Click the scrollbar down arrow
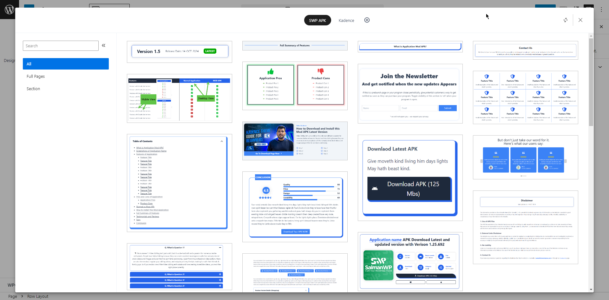 pos(591,290)
